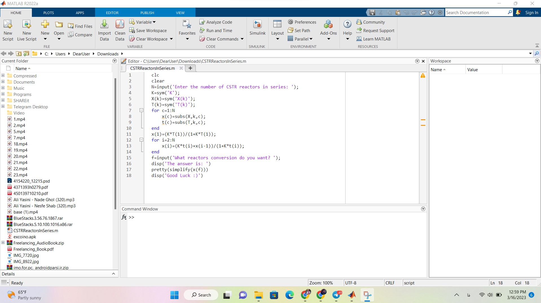Click the search icon in address bar
Viewport: 541px width, 303px height.
pyautogui.click(x=537, y=53)
